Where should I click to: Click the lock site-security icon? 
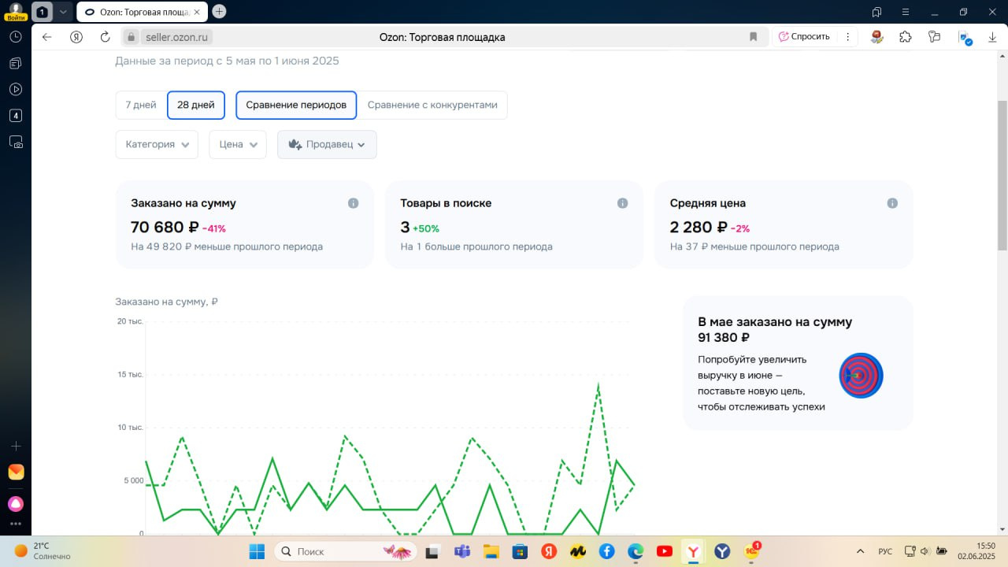click(132, 37)
